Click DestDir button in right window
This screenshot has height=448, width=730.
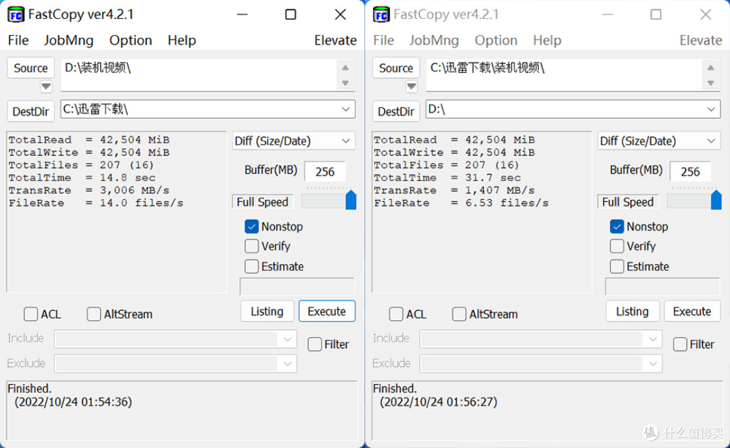[396, 111]
